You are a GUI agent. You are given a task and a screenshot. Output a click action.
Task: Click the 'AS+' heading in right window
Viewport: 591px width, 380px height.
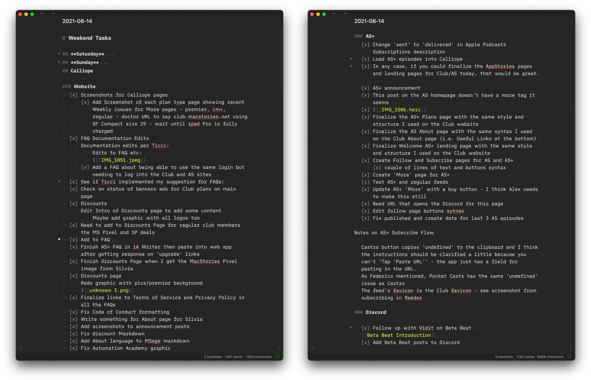(370, 36)
